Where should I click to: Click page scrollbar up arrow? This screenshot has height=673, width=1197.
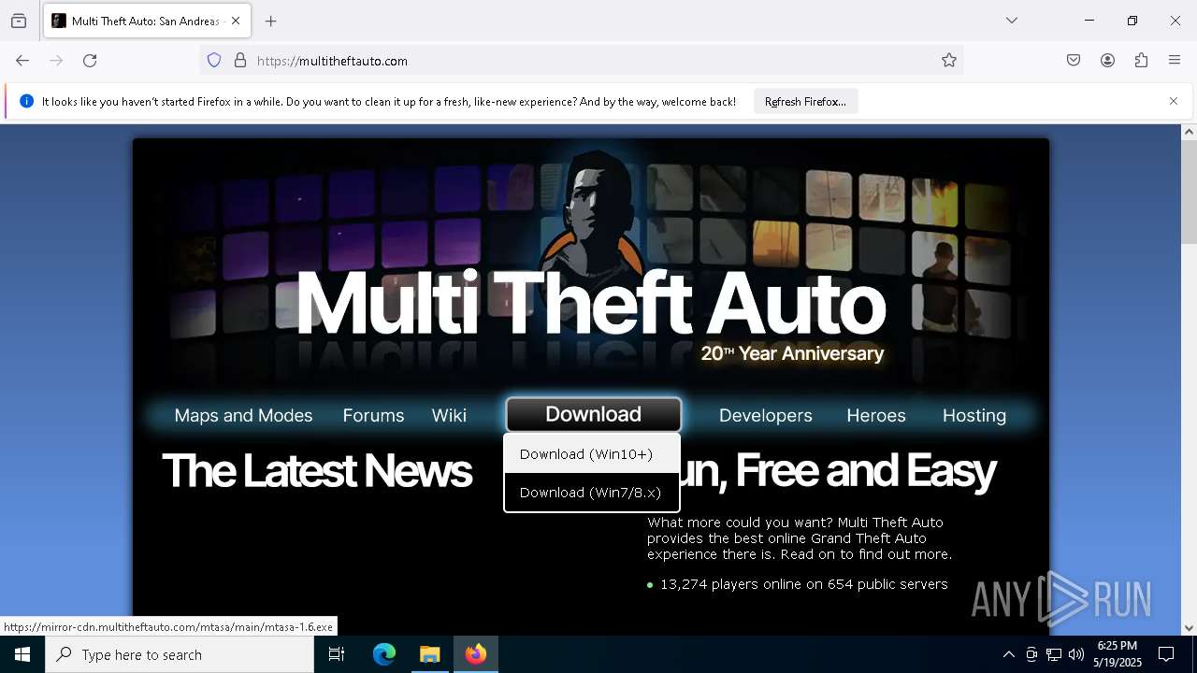click(1189, 132)
